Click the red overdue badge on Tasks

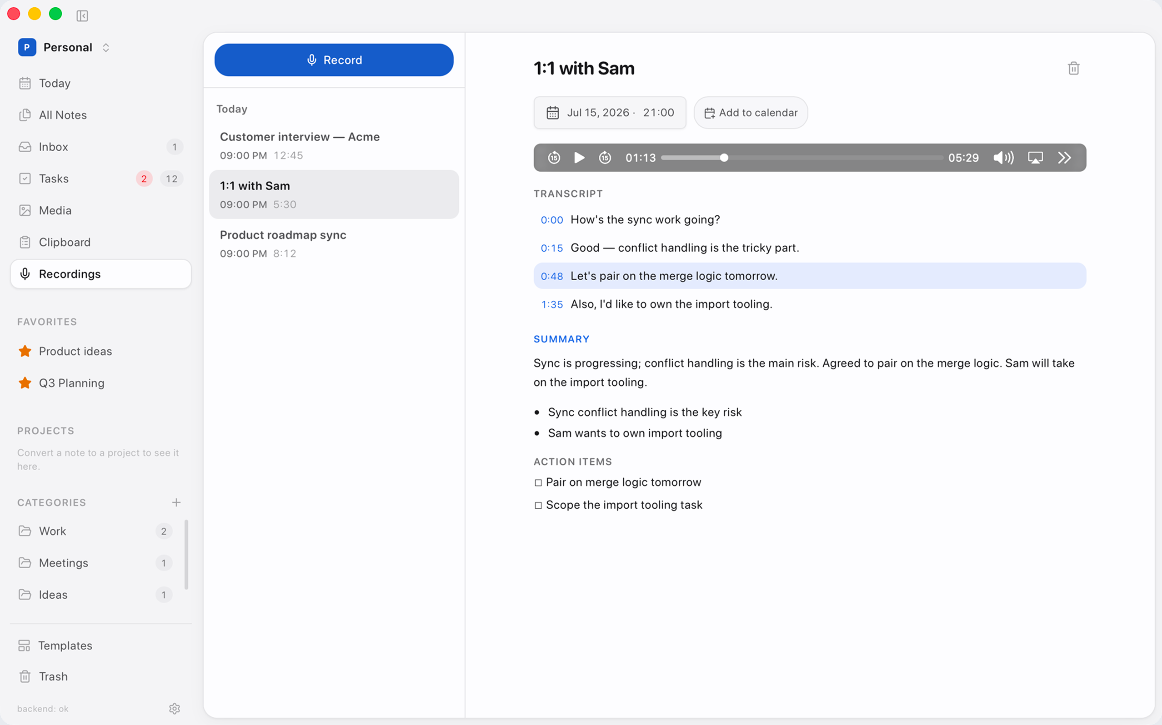(144, 179)
